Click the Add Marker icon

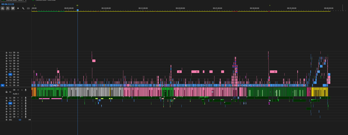[18, 8]
